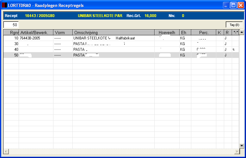
Task: Click the line number input field showing 50
Action: (11, 25)
